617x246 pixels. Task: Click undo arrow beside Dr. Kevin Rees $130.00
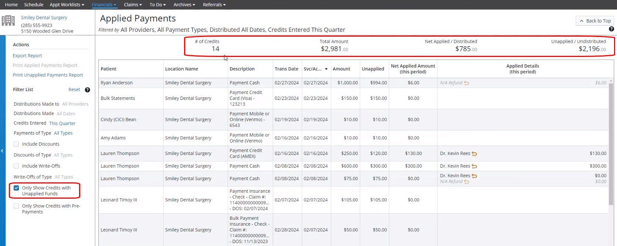point(474,154)
